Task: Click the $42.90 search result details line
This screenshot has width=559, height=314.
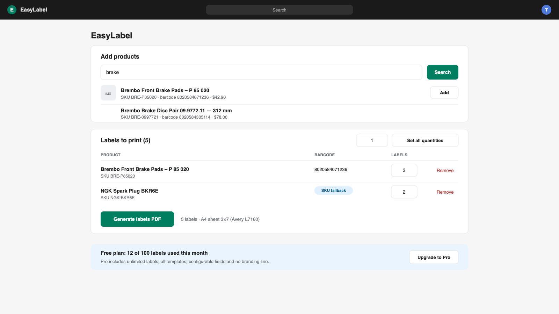Action: (173, 97)
